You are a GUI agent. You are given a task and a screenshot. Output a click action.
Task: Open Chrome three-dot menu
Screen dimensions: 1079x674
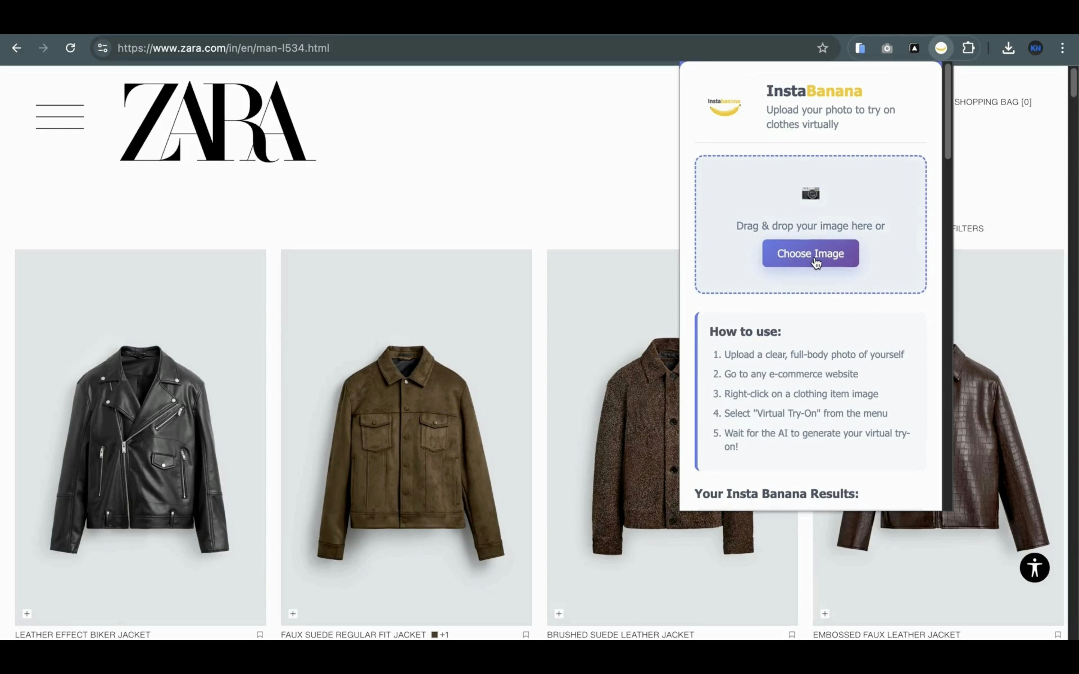pyautogui.click(x=1063, y=48)
